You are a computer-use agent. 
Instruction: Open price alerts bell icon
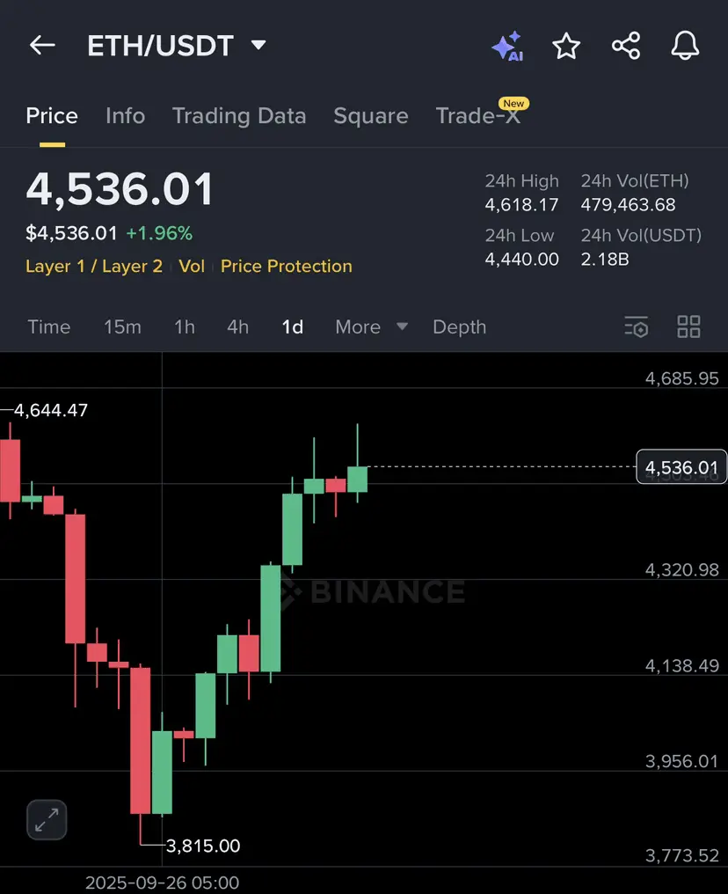click(685, 46)
